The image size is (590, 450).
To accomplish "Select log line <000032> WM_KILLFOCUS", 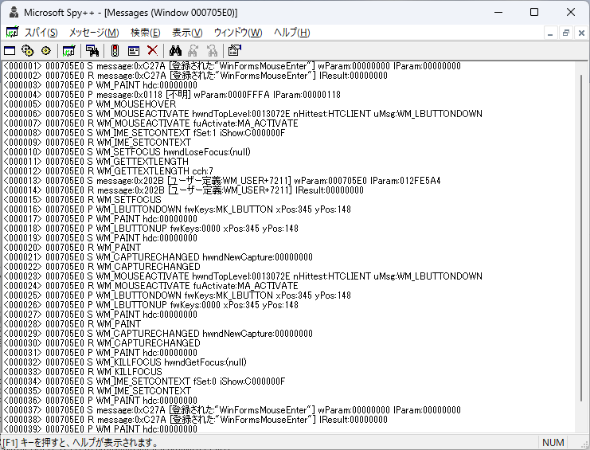I will tap(125, 362).
